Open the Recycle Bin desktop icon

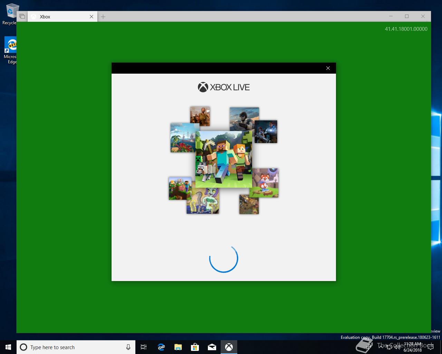pyautogui.click(x=10, y=14)
